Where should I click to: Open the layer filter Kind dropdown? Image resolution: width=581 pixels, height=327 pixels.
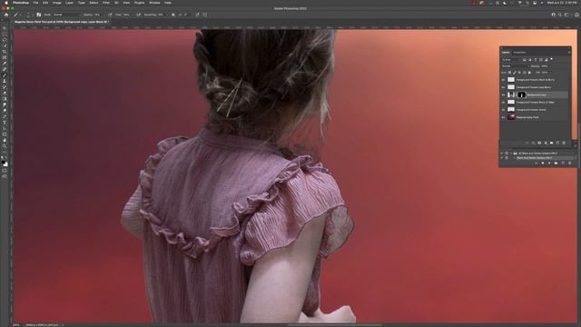point(511,60)
